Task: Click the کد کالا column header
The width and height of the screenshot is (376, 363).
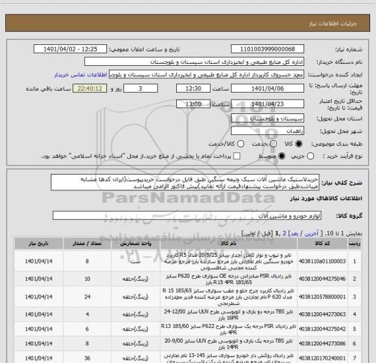Action: [x=322, y=243]
